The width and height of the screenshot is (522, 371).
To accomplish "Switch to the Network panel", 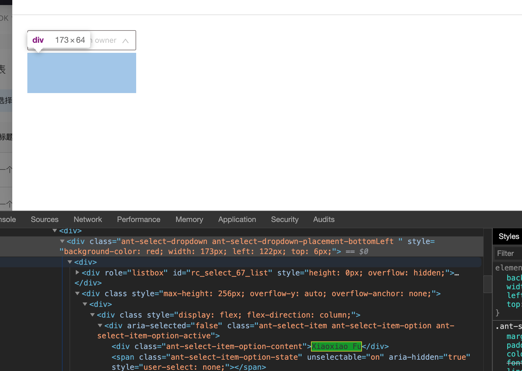I will pyautogui.click(x=88, y=219).
